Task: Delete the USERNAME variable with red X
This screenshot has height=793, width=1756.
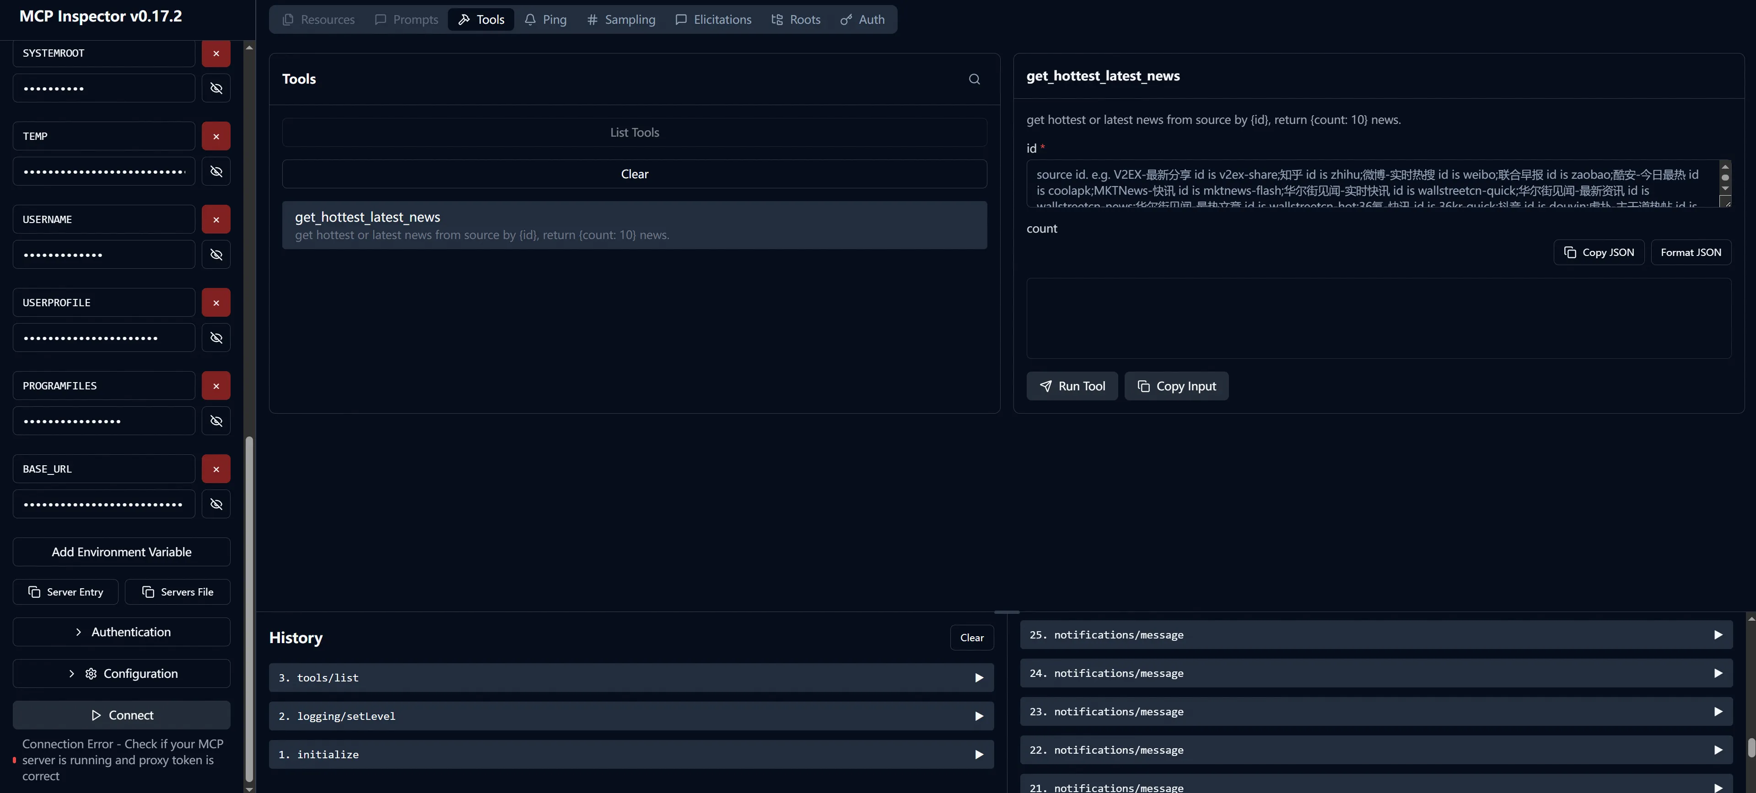Action: (x=215, y=219)
